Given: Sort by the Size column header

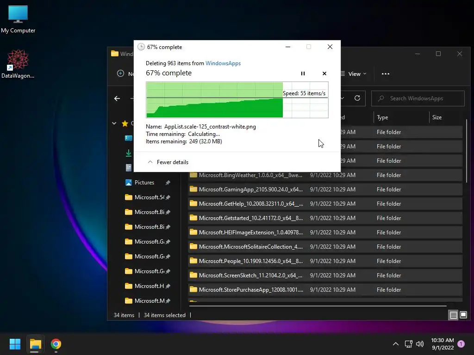Looking at the screenshot, I should click(437, 117).
